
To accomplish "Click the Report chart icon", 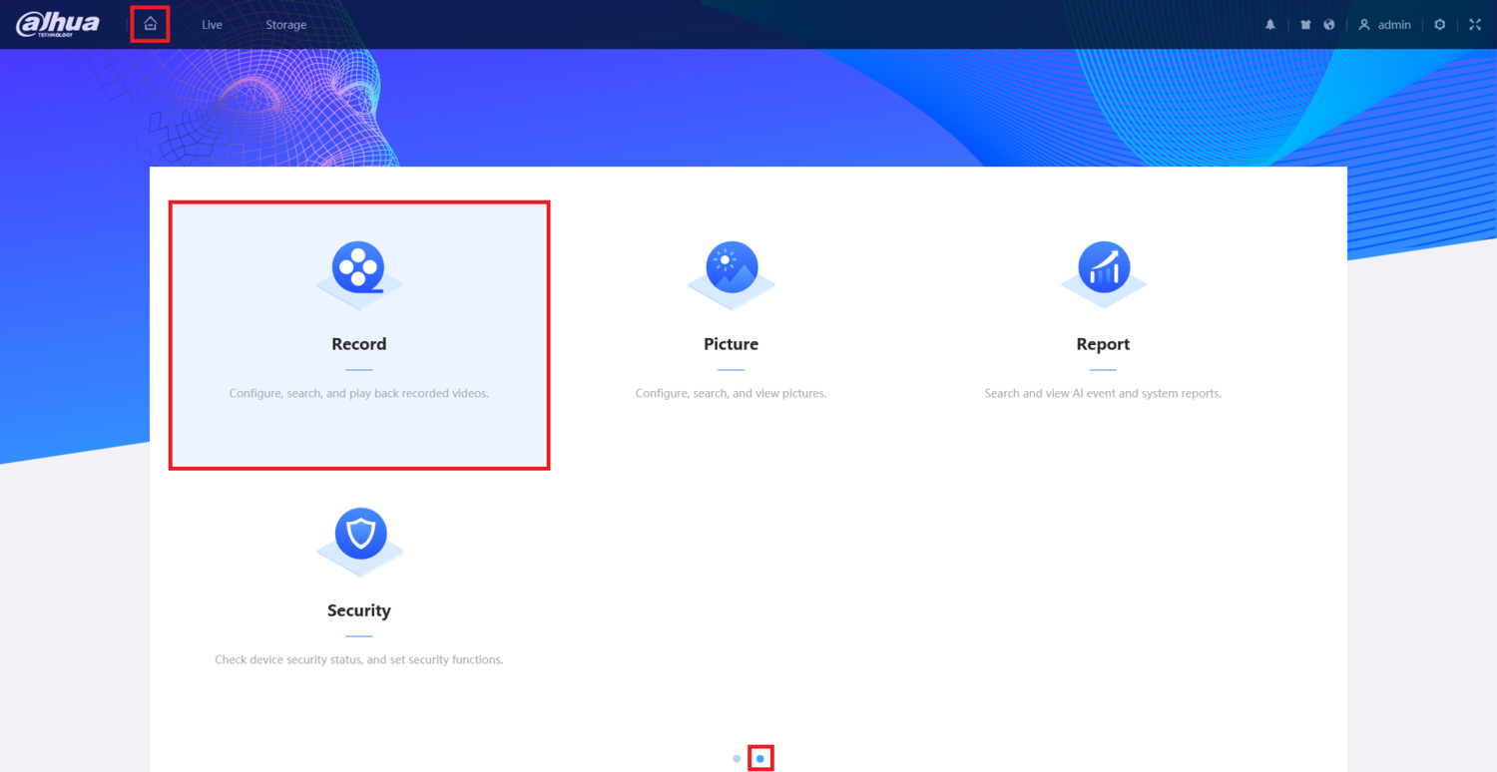I will coord(1103,268).
